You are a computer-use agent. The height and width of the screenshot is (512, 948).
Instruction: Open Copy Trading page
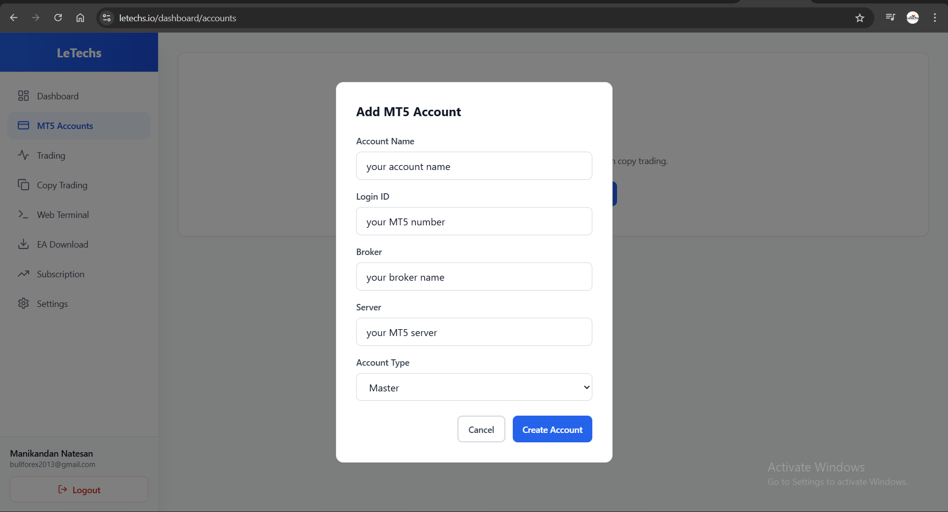coord(79,185)
